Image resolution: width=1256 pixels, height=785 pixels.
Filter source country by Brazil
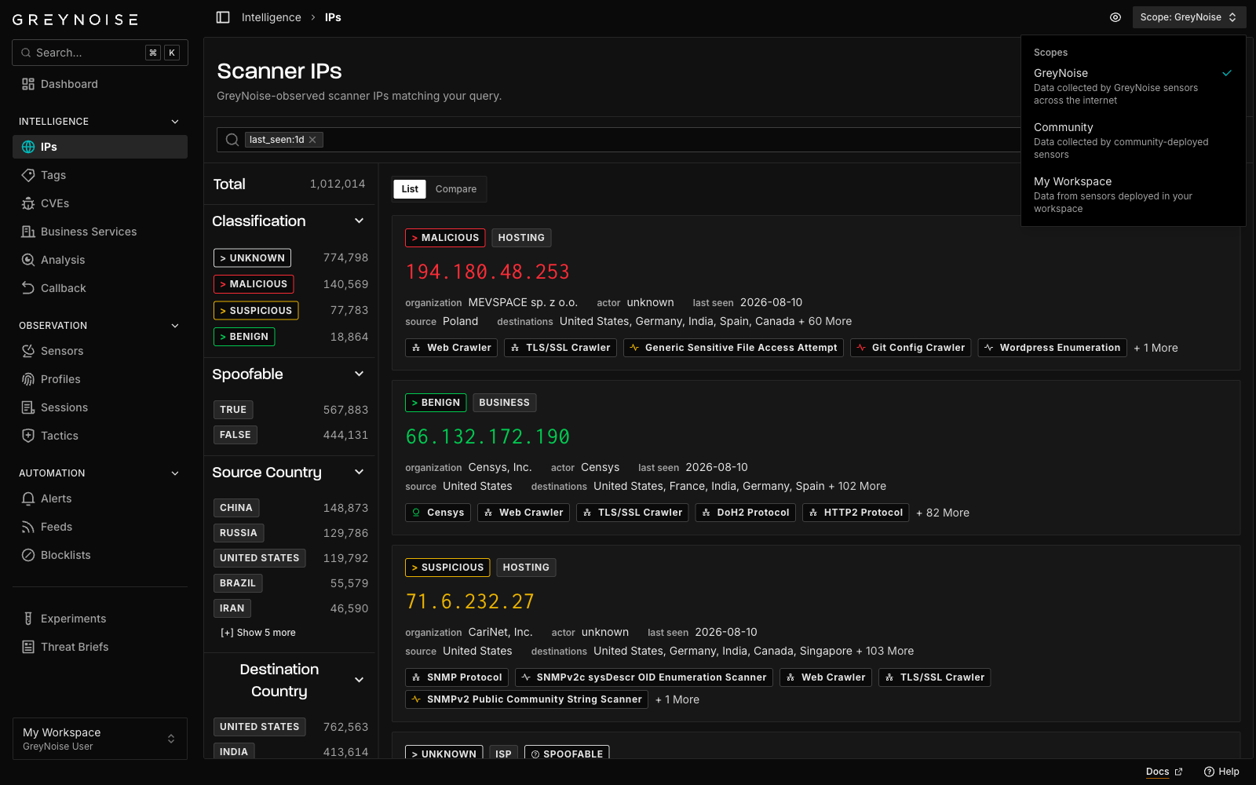coord(238,583)
